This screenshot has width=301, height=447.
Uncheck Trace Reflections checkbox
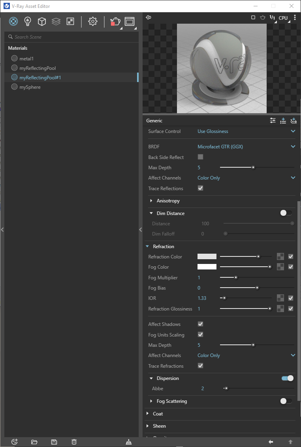201,188
